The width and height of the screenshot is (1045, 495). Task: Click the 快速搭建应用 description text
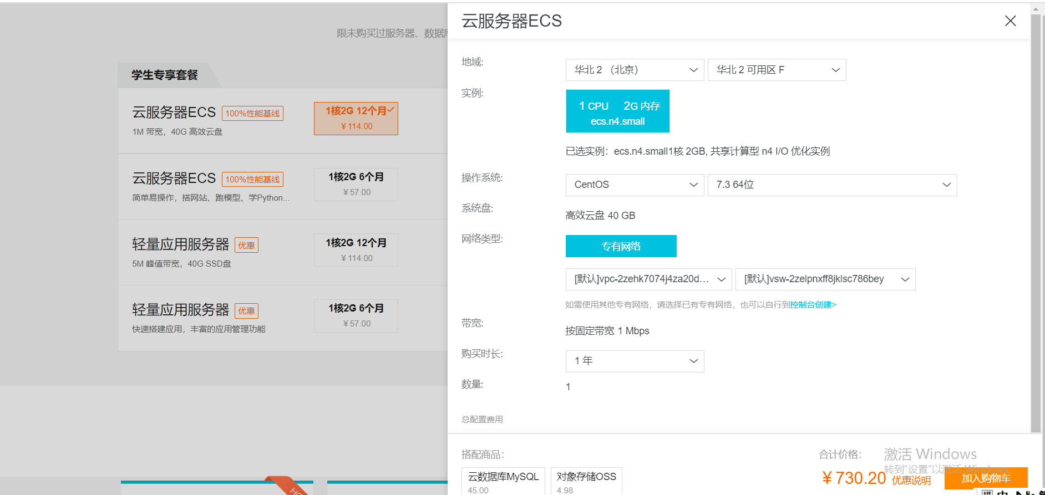click(x=199, y=329)
